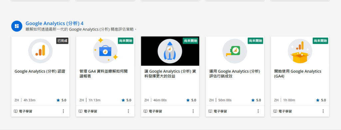Click the Google Analytics (分析) 認證 title
The width and height of the screenshot is (341, 130).
click(x=40, y=71)
